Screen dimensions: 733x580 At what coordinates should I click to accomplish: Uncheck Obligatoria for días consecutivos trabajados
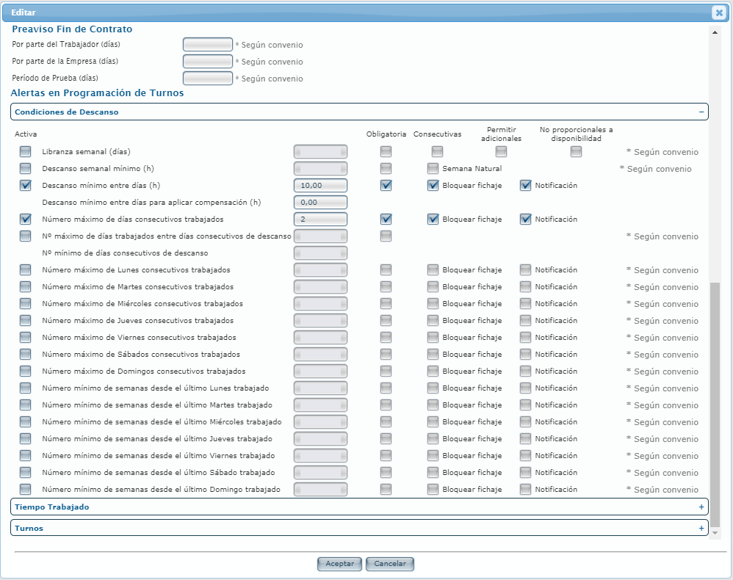[386, 219]
